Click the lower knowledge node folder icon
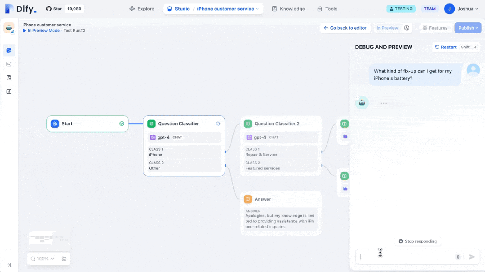This screenshot has height=272, width=485. (x=345, y=189)
